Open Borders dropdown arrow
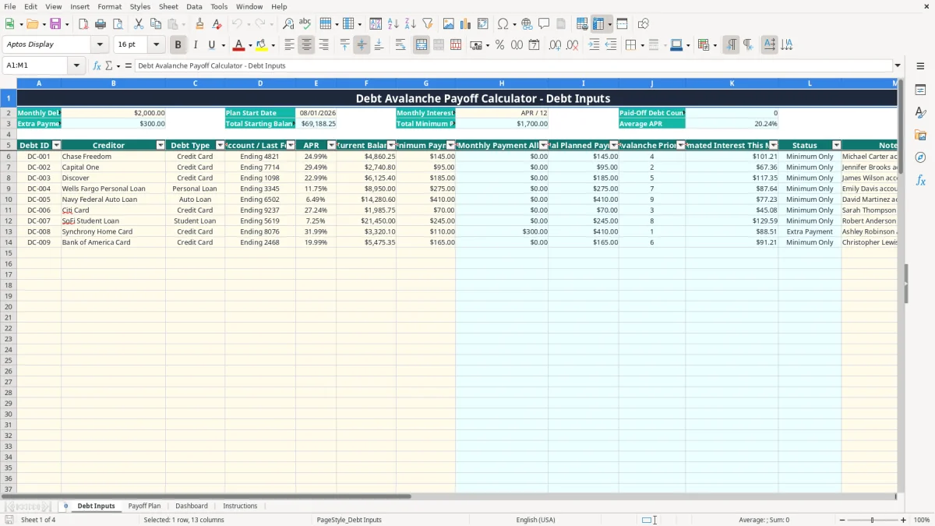 [x=644, y=45]
